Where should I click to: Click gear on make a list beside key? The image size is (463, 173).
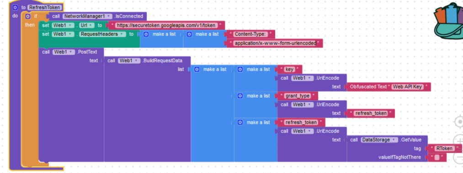tap(240, 69)
